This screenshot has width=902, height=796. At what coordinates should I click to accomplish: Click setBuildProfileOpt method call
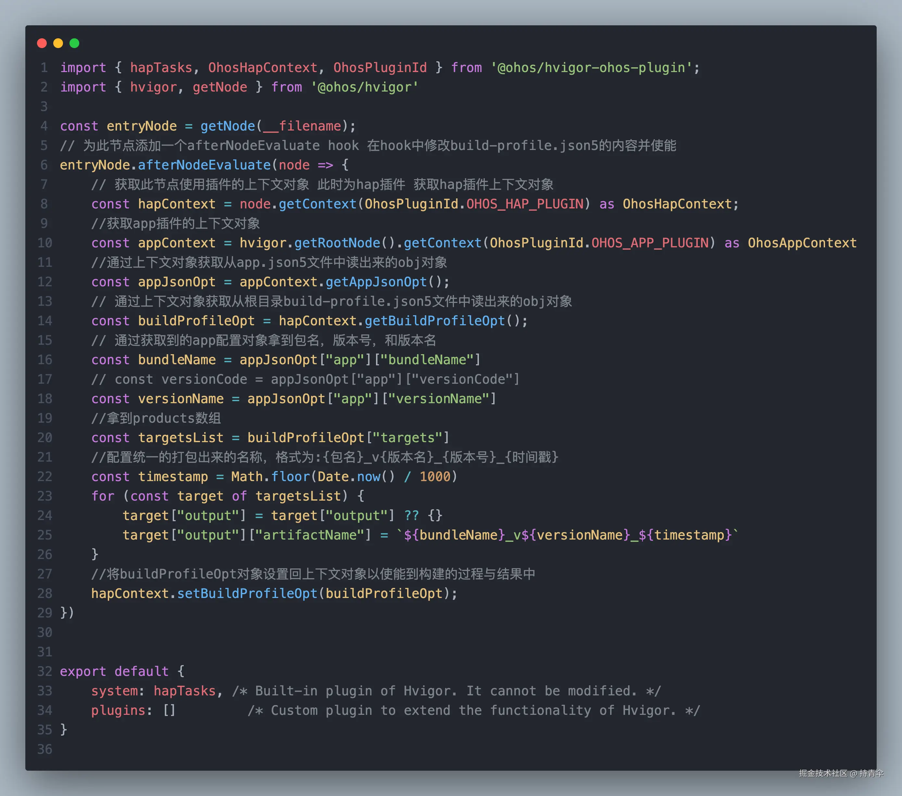click(247, 593)
